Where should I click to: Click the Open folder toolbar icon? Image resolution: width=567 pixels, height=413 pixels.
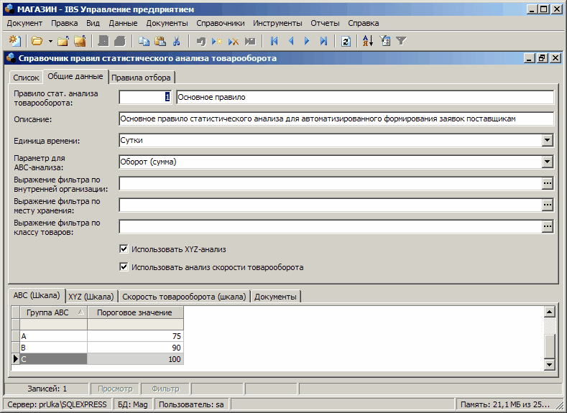tap(37, 41)
